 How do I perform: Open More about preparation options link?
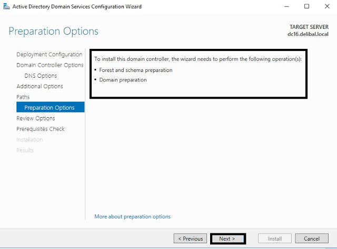pyautogui.click(x=132, y=216)
